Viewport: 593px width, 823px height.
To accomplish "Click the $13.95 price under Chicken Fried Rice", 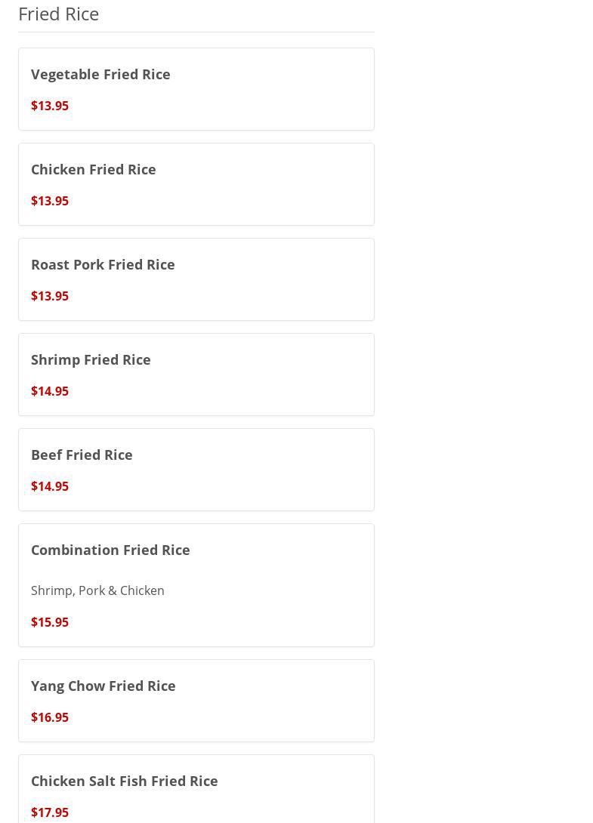I will [x=50, y=201].
